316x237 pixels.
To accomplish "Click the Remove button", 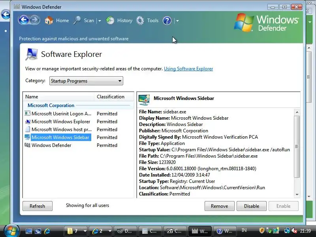I will (220, 206).
